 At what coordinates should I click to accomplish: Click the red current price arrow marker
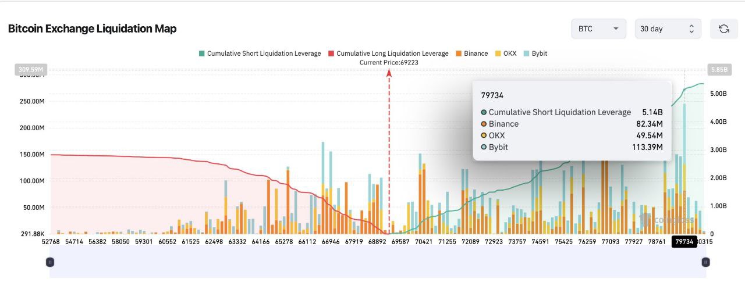tap(389, 73)
